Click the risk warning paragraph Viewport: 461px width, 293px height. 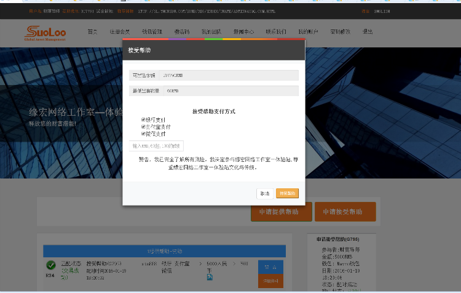pyautogui.click(x=218, y=164)
